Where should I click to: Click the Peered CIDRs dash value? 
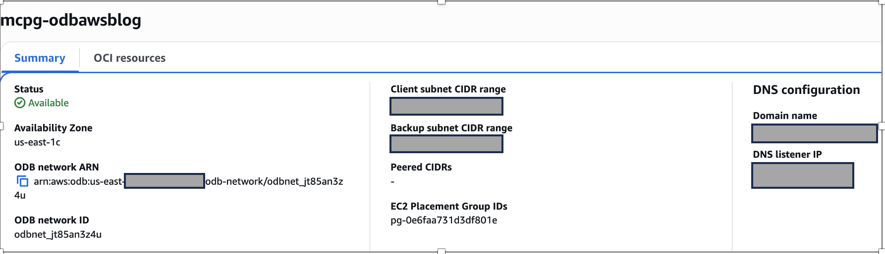click(x=392, y=182)
